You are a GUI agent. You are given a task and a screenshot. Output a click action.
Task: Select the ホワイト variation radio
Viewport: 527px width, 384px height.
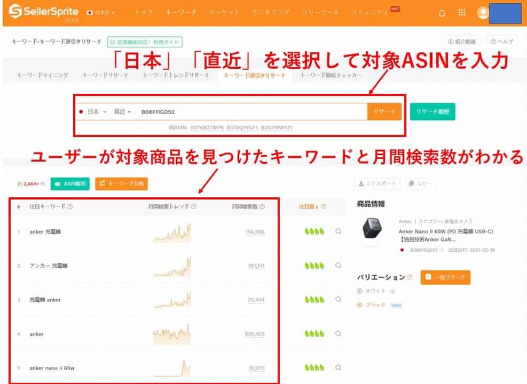click(x=360, y=291)
